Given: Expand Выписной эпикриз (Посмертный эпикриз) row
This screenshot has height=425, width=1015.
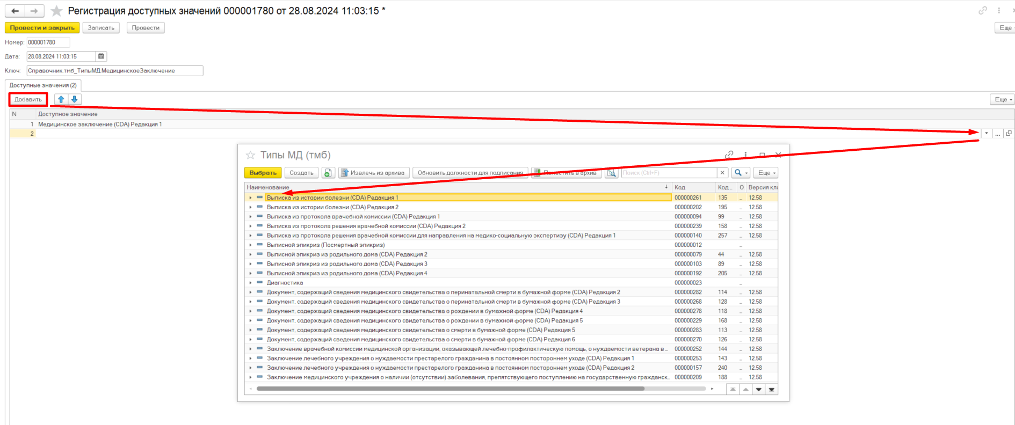Looking at the screenshot, I should (x=250, y=245).
